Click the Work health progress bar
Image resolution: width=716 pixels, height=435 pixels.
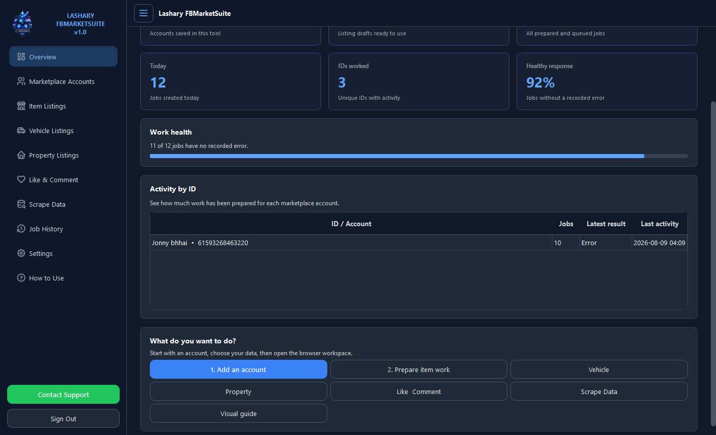coord(419,156)
